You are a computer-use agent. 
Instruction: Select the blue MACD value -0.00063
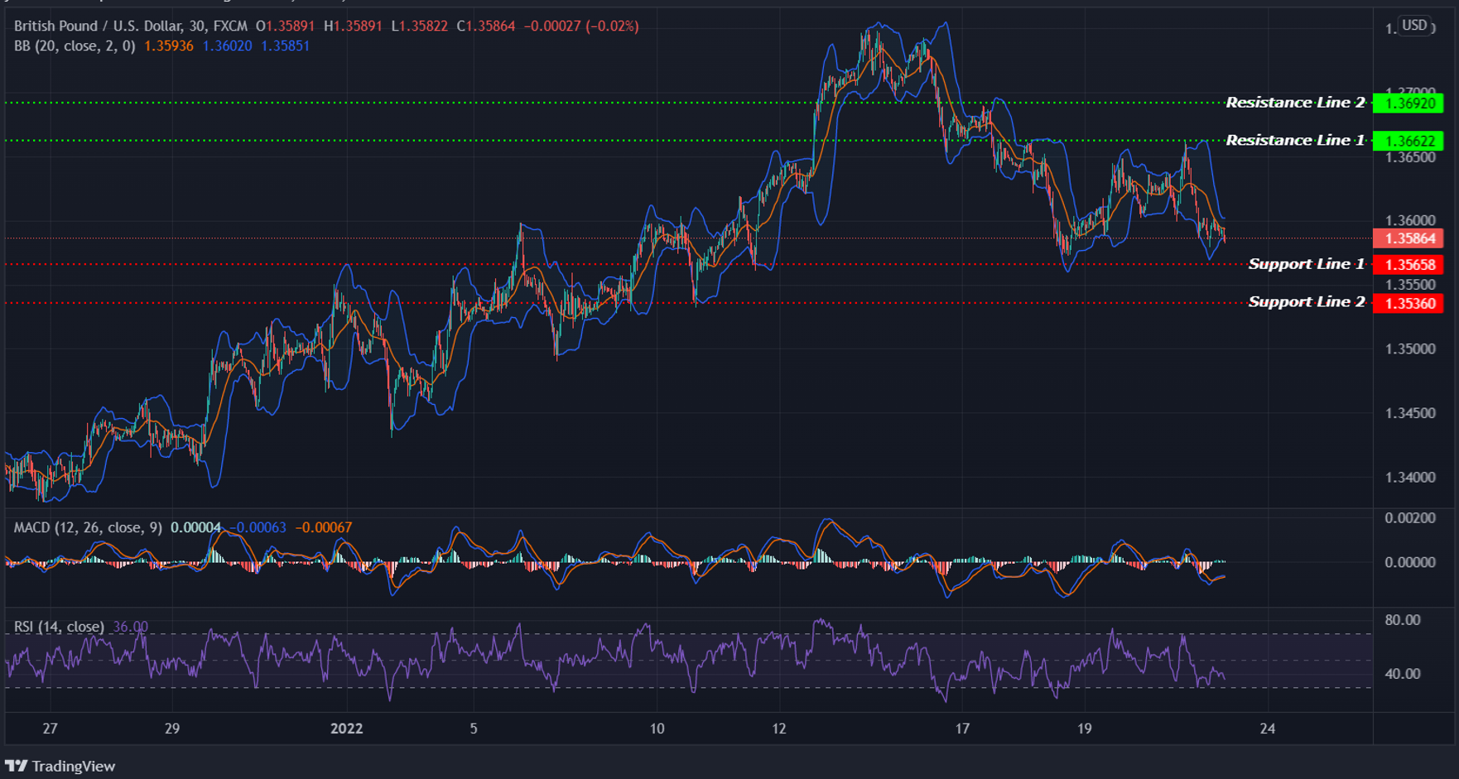click(x=257, y=527)
